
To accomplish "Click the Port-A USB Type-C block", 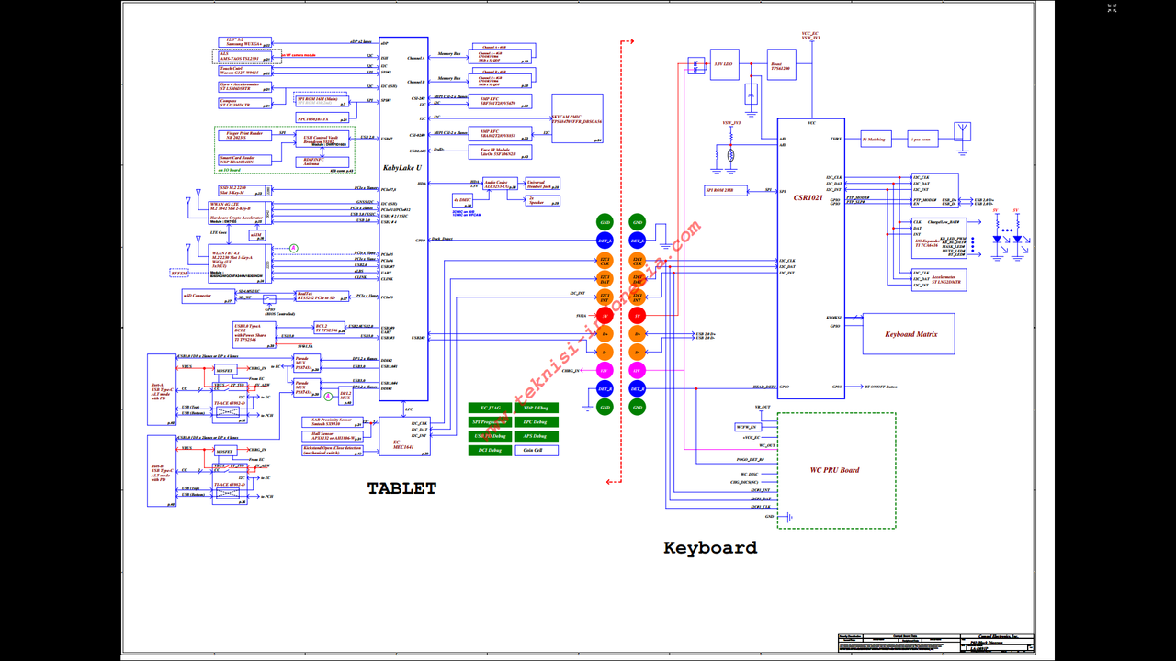I will (x=162, y=390).
